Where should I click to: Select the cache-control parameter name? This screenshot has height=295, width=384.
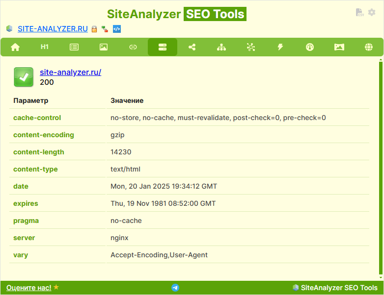37,118
